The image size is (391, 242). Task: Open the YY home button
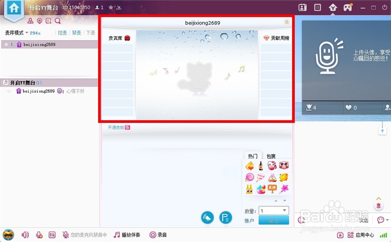[x=14, y=9]
